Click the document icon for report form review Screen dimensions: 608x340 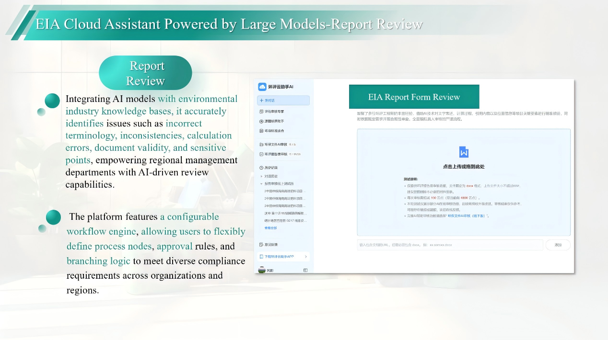click(261, 154)
